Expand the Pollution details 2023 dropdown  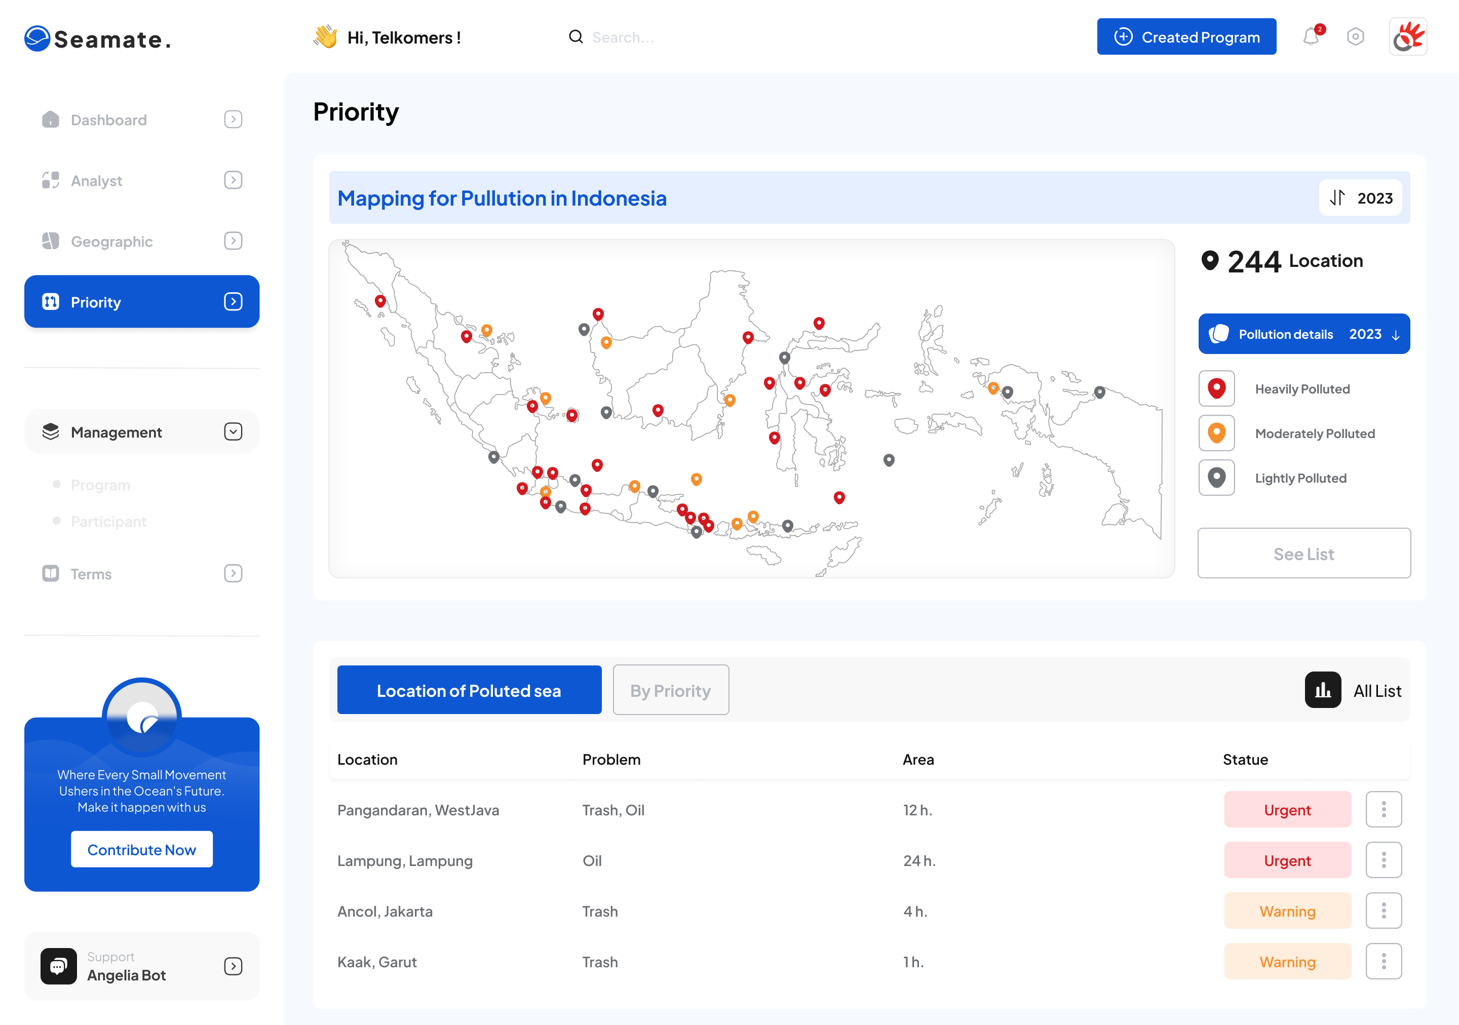tap(1304, 334)
